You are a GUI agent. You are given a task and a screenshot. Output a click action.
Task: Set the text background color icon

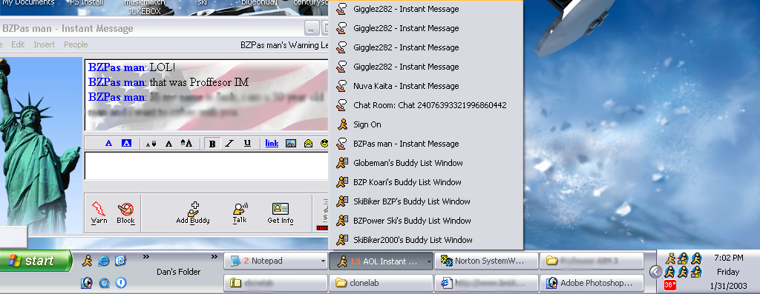[126, 144]
